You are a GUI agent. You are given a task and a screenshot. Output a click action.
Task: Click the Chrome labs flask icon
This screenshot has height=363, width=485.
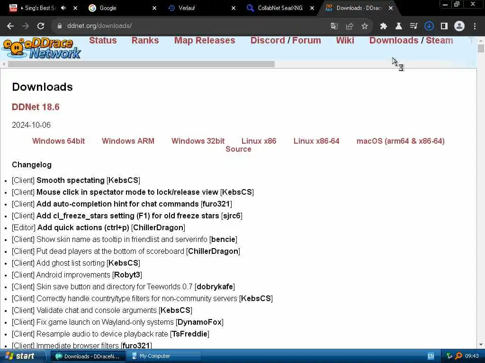tap(399, 26)
